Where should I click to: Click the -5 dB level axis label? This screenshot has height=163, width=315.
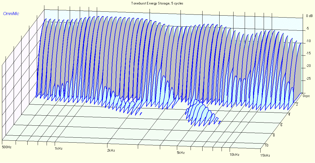pos(307,28)
